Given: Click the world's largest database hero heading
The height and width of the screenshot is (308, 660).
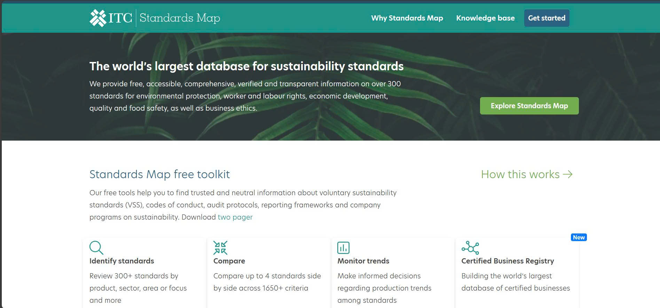Looking at the screenshot, I should click(x=246, y=66).
